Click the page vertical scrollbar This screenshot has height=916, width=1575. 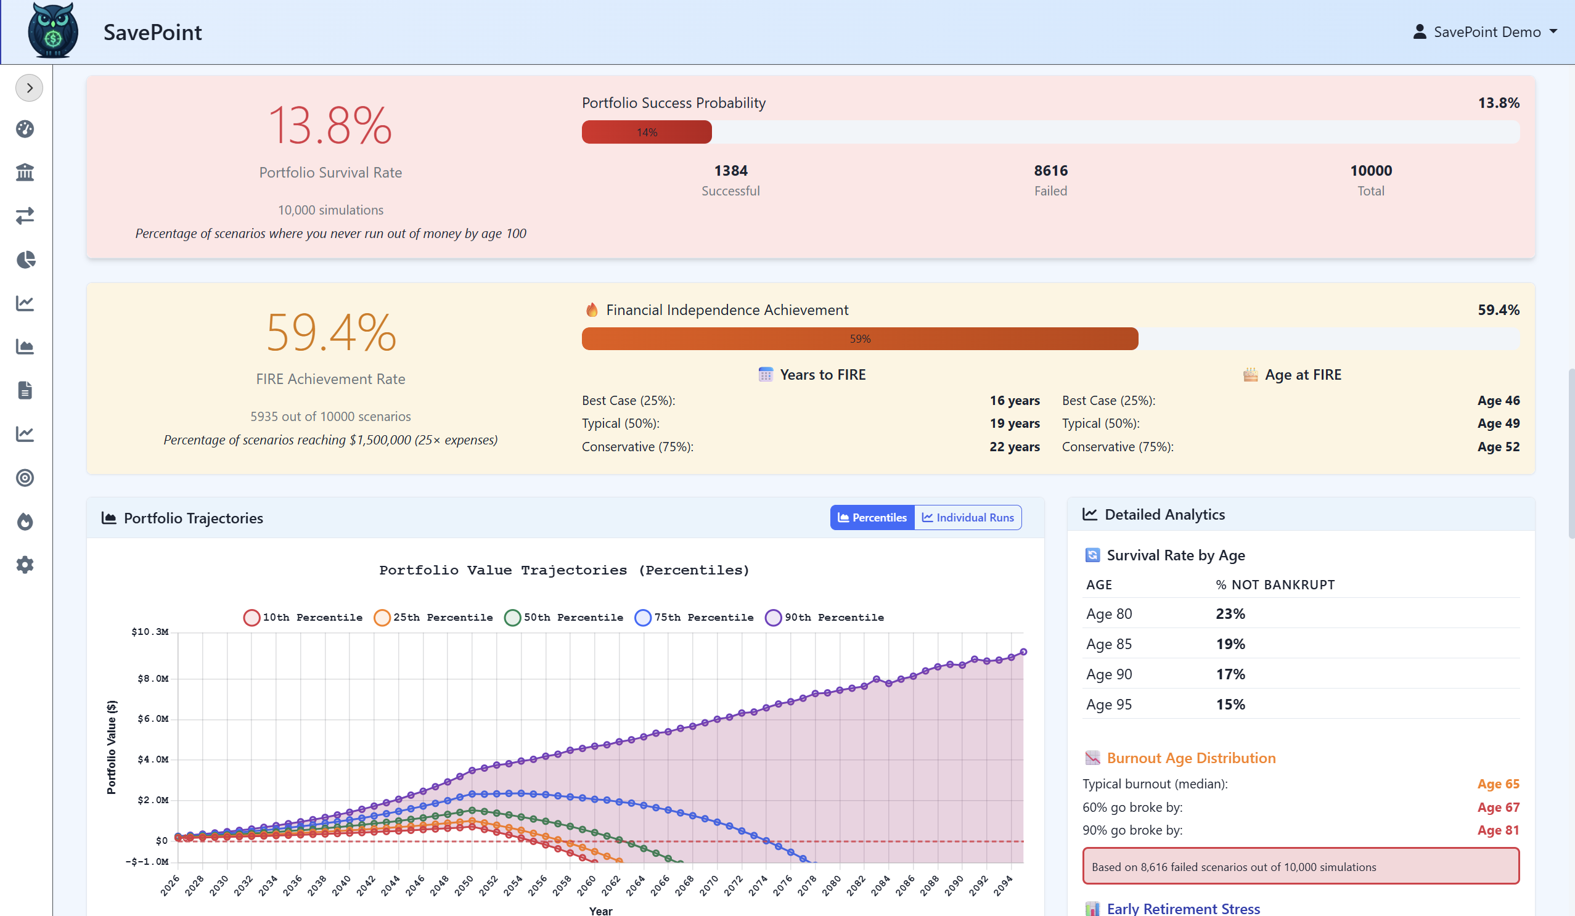click(1571, 453)
